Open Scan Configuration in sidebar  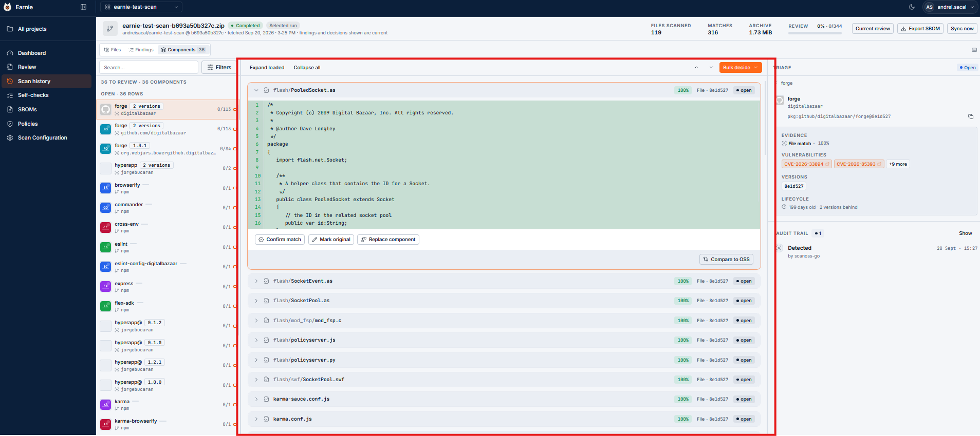[x=42, y=138]
